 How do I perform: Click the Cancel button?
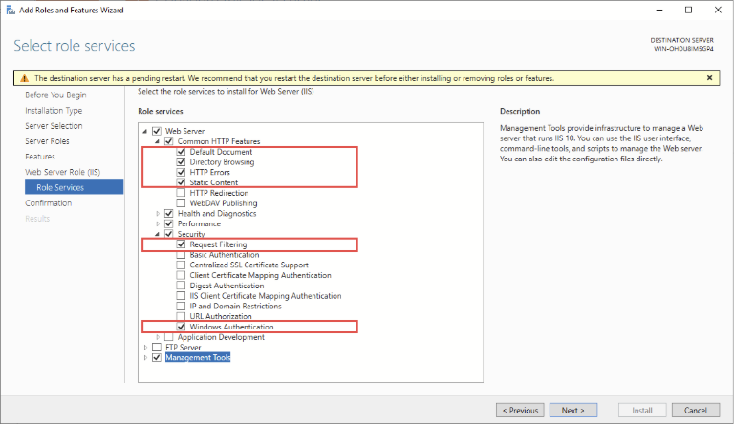click(x=696, y=410)
